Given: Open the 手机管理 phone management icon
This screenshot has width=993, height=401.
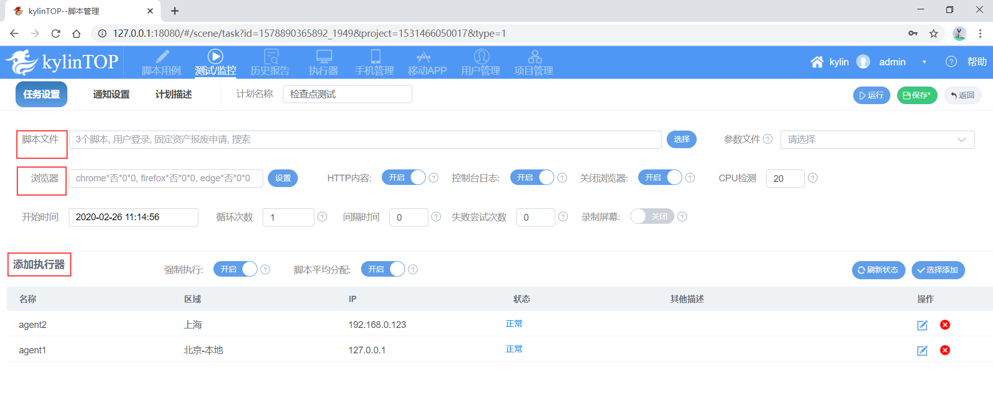Looking at the screenshot, I should [375, 56].
